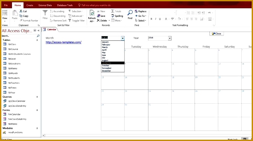
Task: Collapse the Queries group
Action: point(37,97)
